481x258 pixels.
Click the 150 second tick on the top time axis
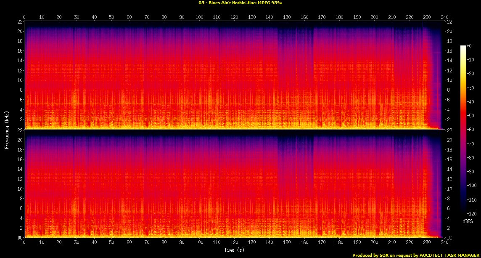click(287, 17)
